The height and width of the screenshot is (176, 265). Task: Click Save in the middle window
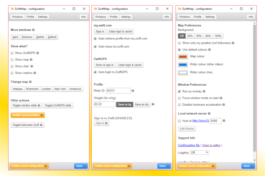click(164, 166)
